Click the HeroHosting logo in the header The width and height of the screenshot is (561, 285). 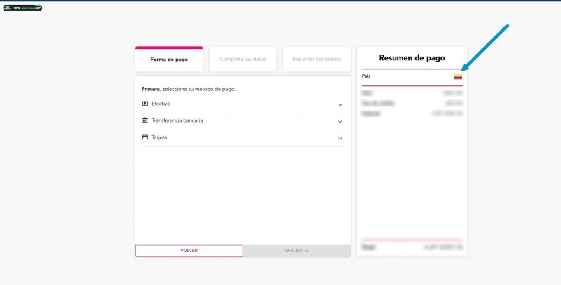click(22, 8)
